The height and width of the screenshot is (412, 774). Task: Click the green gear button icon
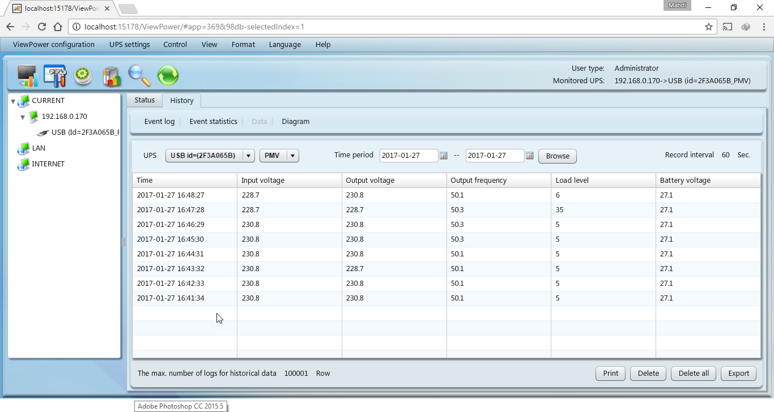coord(83,76)
